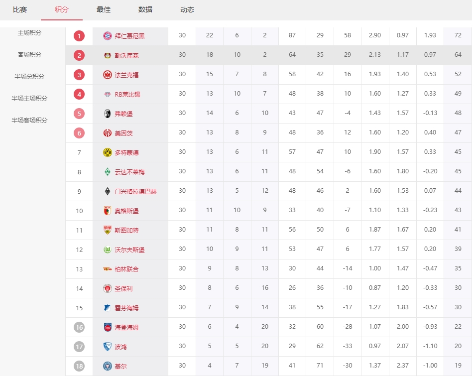The height and width of the screenshot is (380, 474).
Task: Click the Eintracht Frankfurt club crest icon
Action: pyautogui.click(x=108, y=75)
